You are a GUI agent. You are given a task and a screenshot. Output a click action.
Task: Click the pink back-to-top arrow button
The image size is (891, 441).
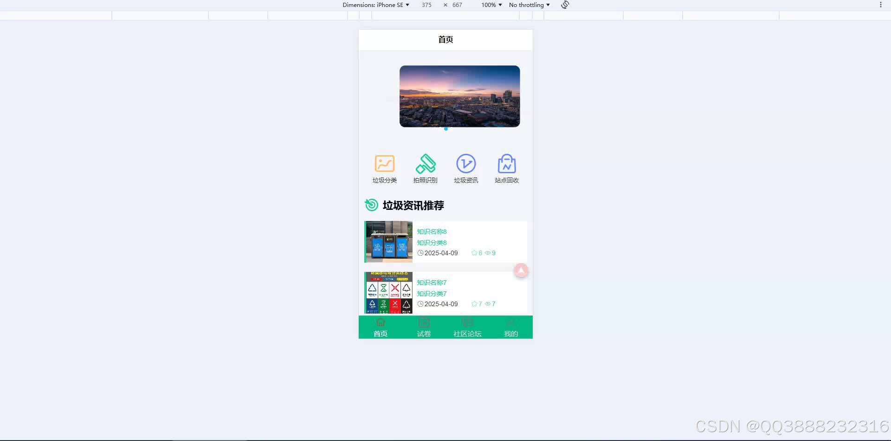[521, 271]
